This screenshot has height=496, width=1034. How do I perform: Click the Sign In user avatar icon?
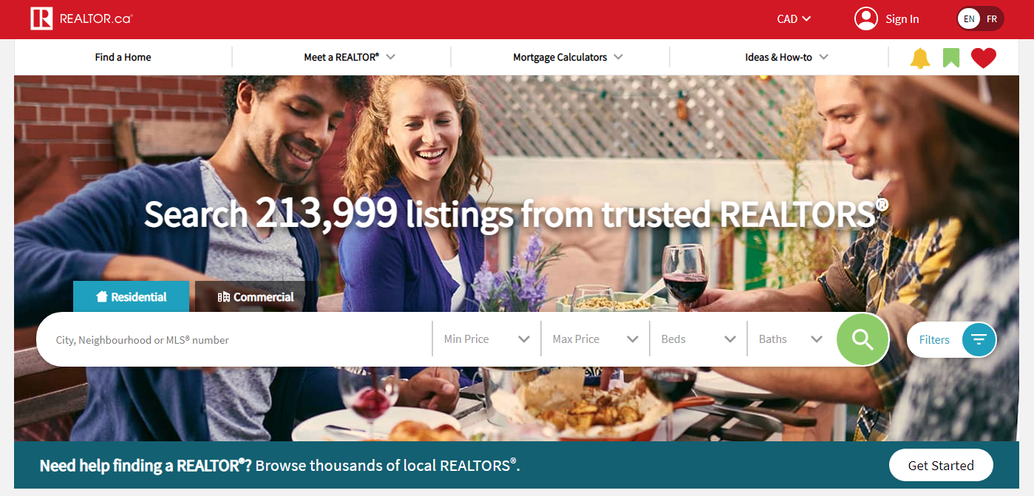click(866, 18)
